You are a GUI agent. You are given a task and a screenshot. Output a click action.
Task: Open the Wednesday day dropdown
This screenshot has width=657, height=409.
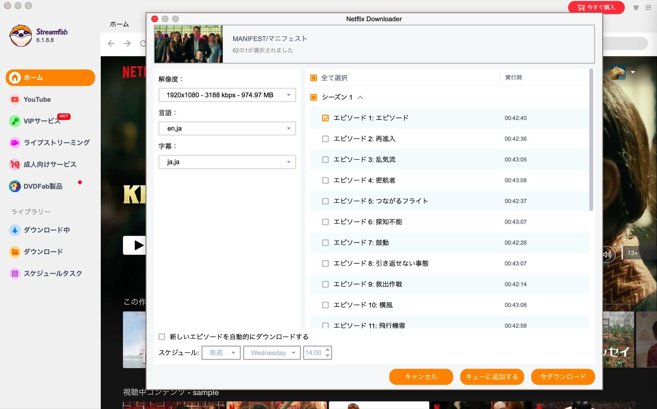[272, 353]
